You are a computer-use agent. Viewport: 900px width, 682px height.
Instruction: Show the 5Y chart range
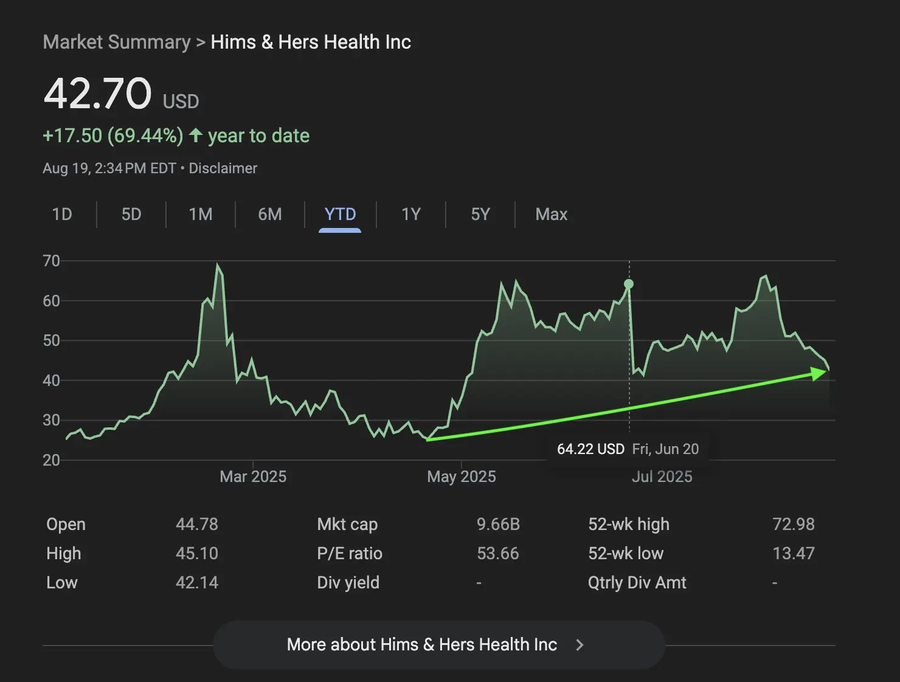click(x=480, y=214)
